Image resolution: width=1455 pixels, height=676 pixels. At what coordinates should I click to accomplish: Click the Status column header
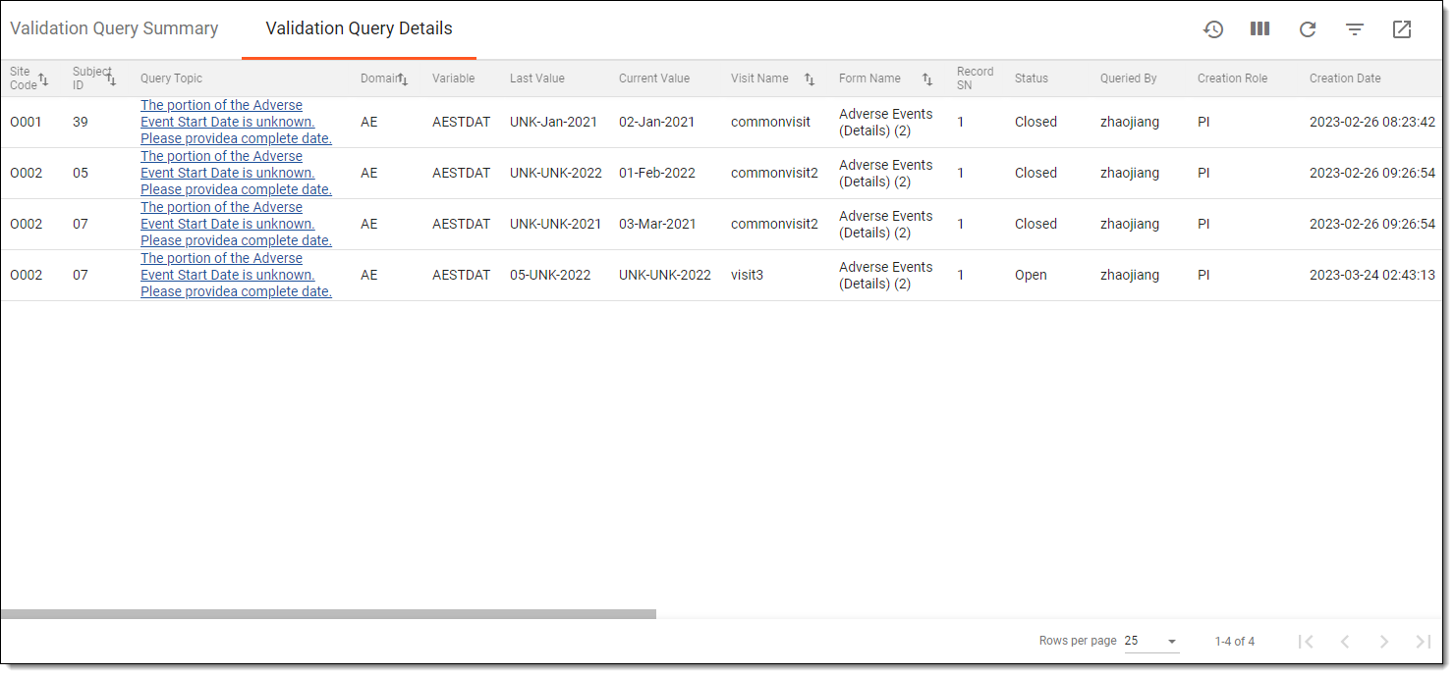[1032, 78]
